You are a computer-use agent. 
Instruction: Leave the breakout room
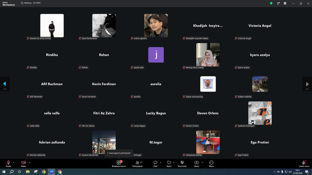[x=304, y=163]
